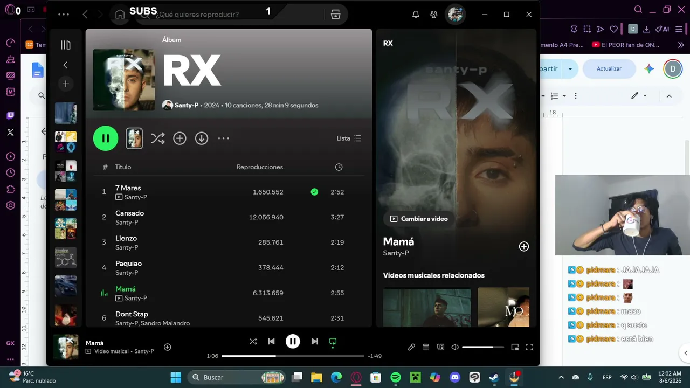Save RX album to library
690x388 pixels.
point(180,138)
